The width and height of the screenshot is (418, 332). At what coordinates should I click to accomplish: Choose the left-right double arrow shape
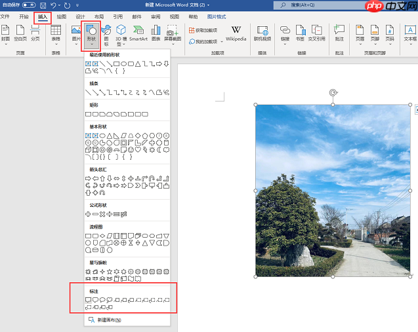tap(117, 179)
